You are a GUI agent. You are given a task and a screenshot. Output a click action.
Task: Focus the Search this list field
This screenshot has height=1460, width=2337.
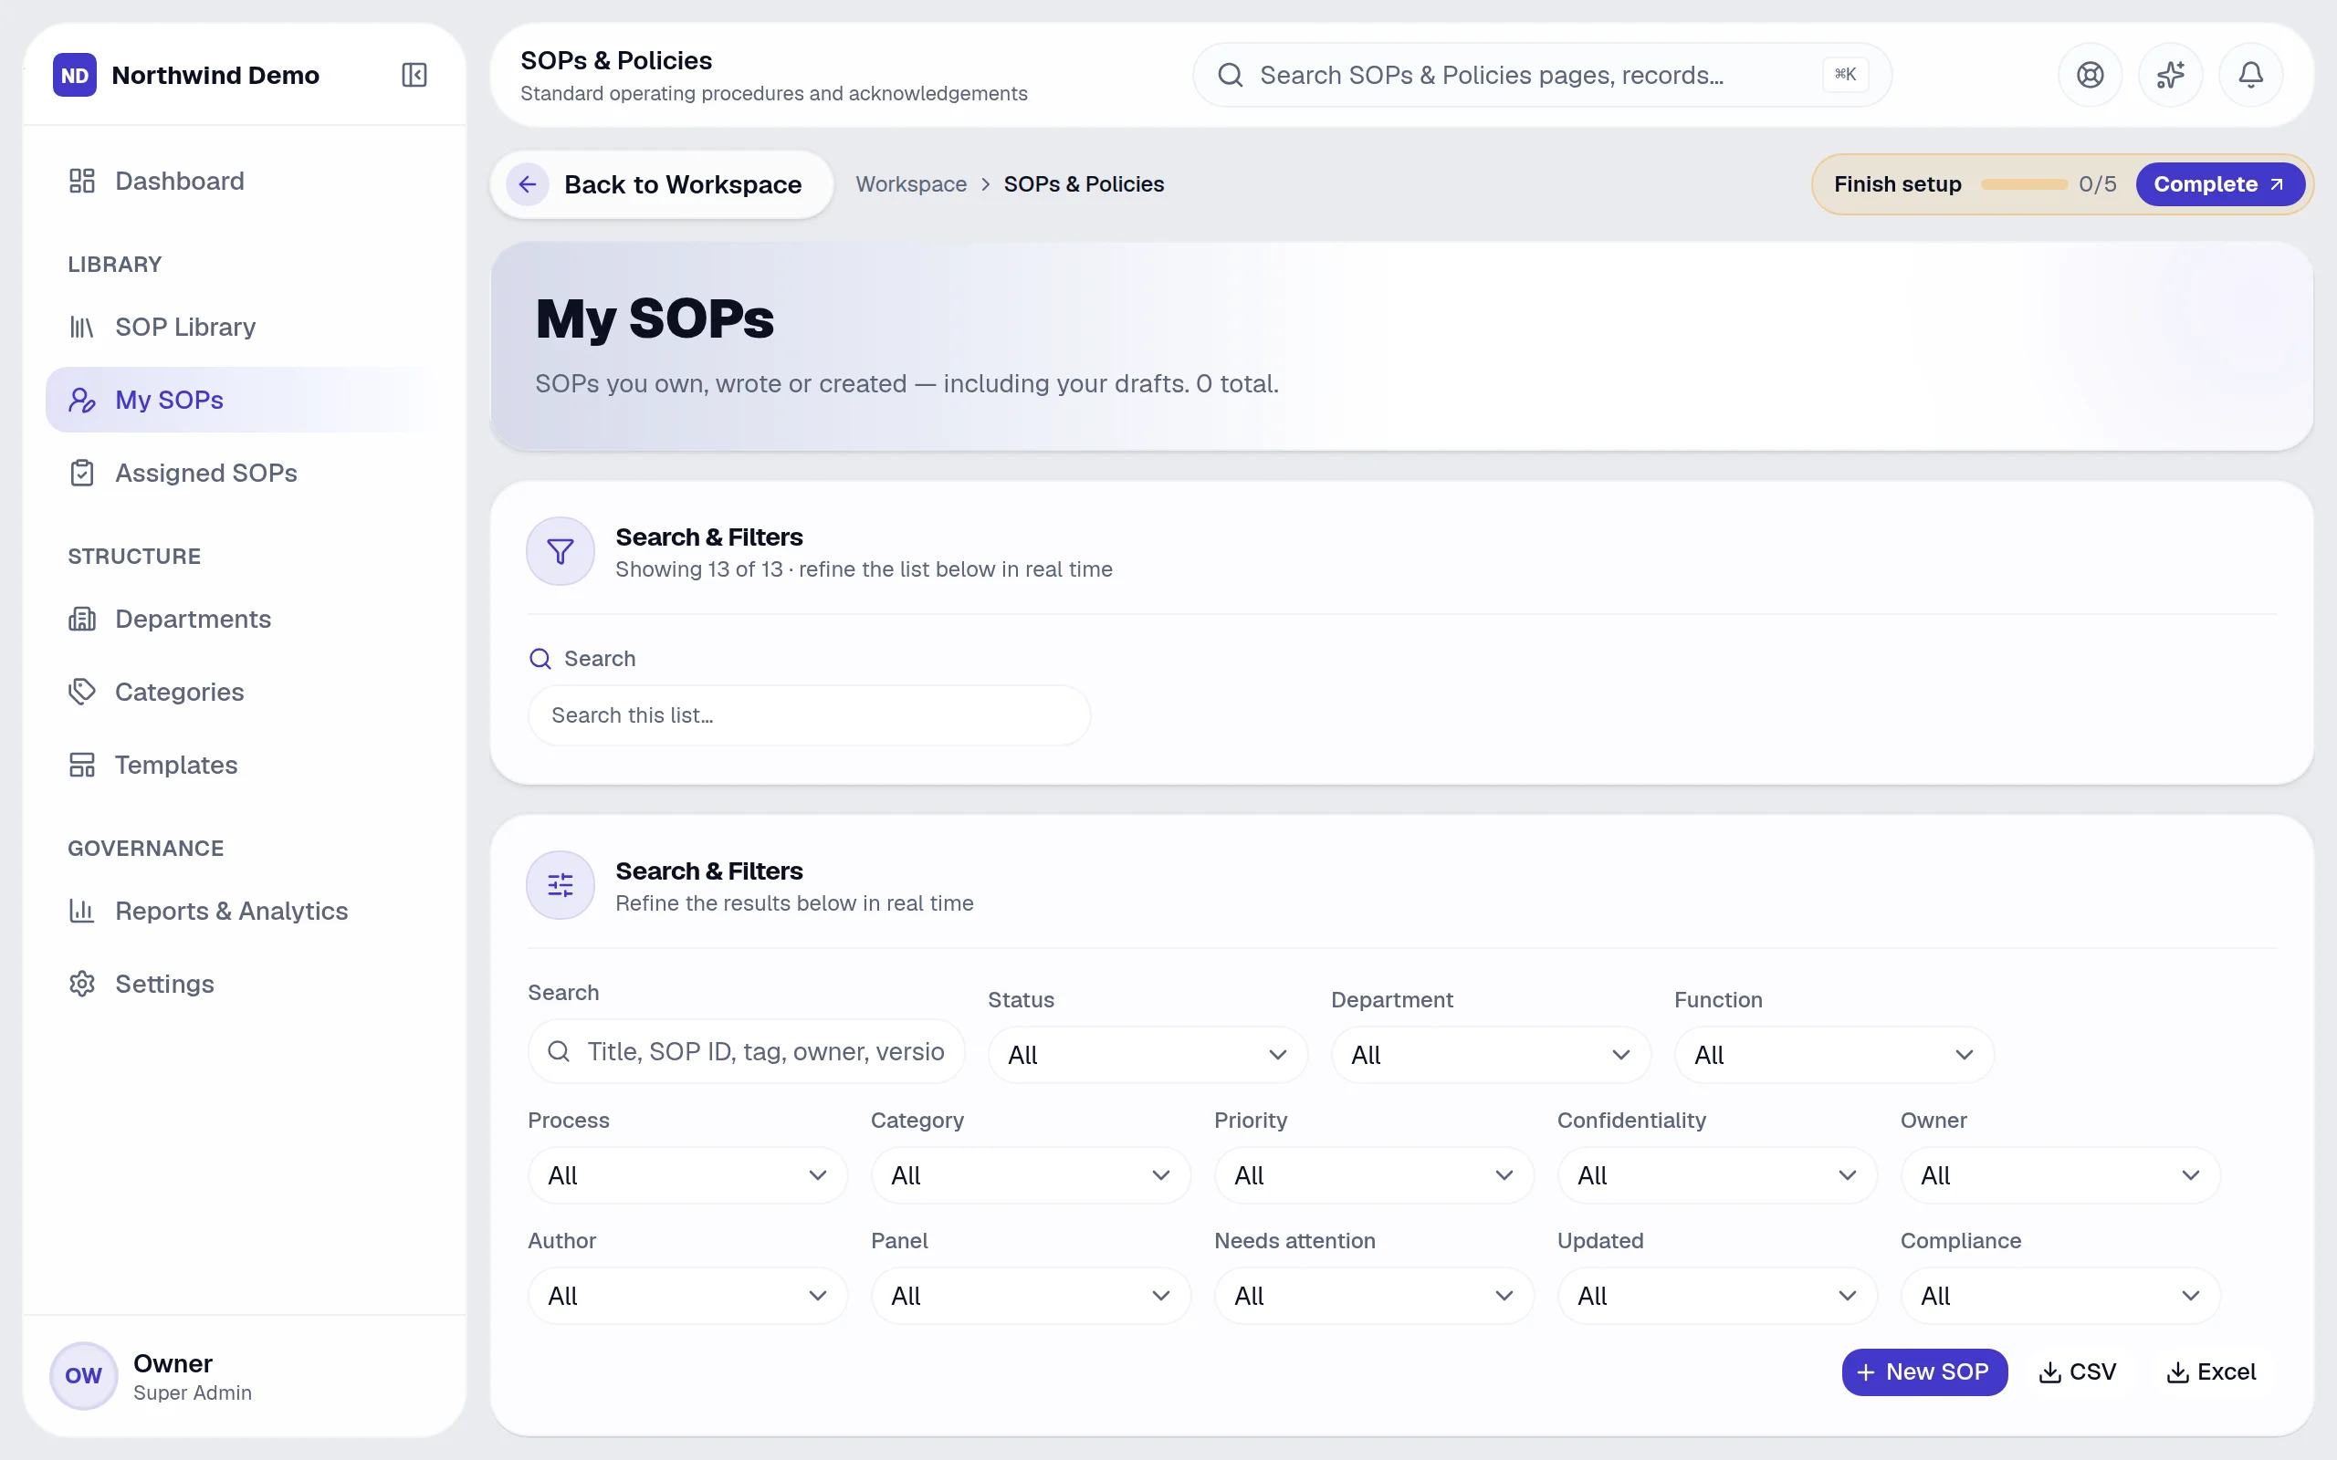[809, 714]
